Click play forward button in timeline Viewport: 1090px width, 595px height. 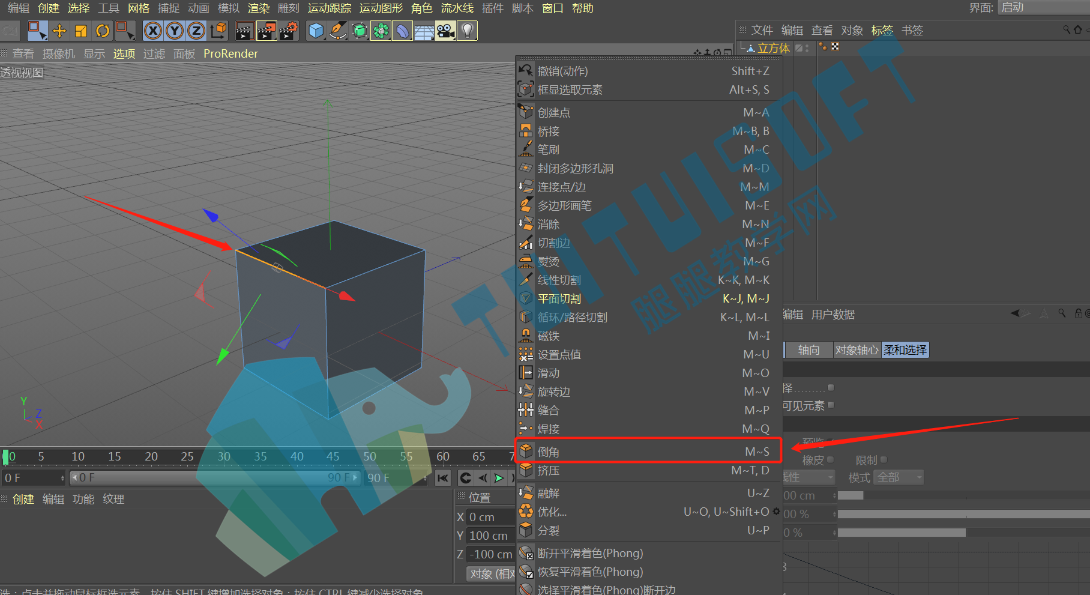[499, 478]
